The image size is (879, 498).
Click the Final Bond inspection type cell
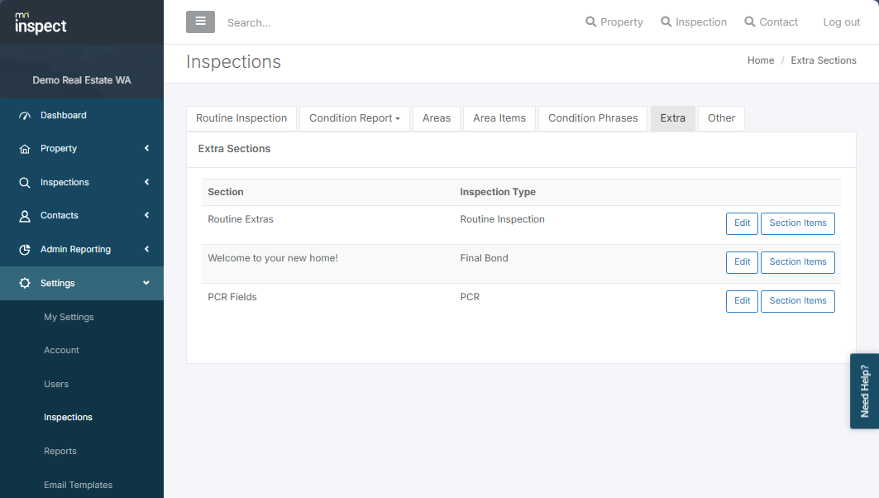[x=484, y=258]
